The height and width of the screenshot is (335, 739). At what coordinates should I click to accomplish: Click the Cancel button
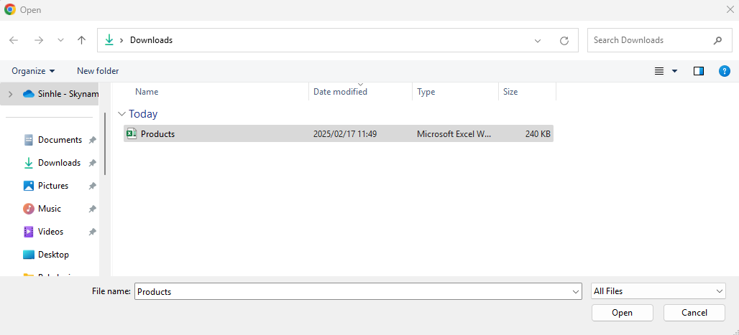(x=694, y=313)
